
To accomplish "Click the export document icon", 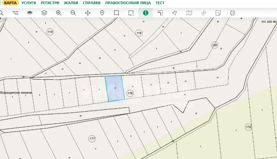I will point(218,13).
